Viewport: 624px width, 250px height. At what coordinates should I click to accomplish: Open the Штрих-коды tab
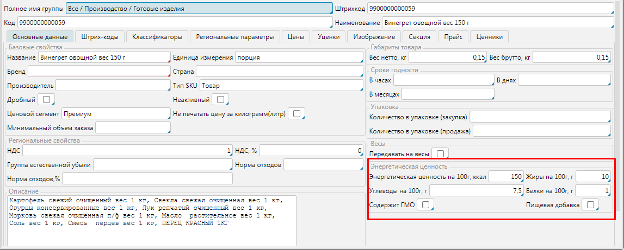(x=100, y=36)
